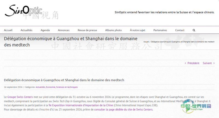Click the SinOptic tagline text
219x118 pixels.
[165, 12]
